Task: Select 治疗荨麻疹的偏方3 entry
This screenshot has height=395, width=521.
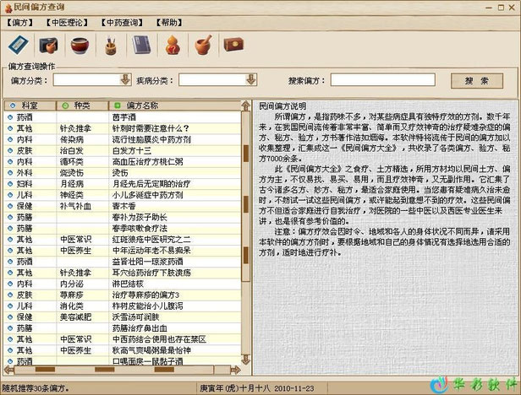Action: click(123, 295)
